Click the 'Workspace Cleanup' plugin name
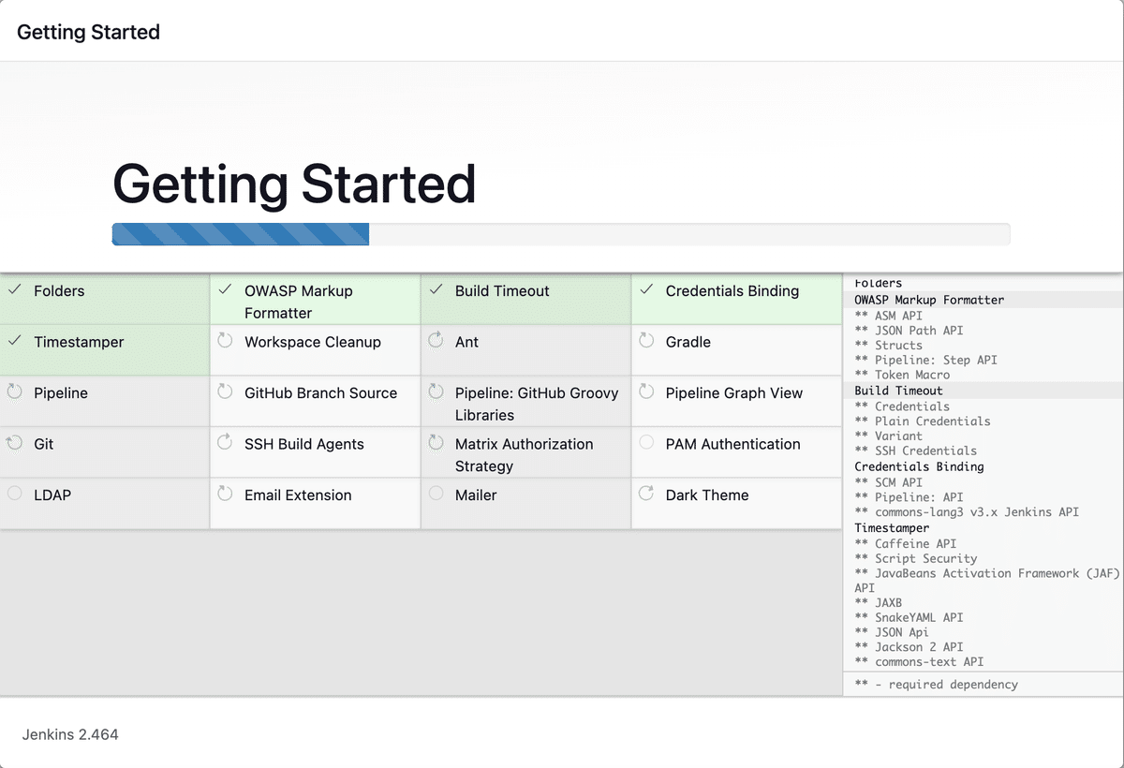This screenshot has width=1124, height=768. pos(313,342)
